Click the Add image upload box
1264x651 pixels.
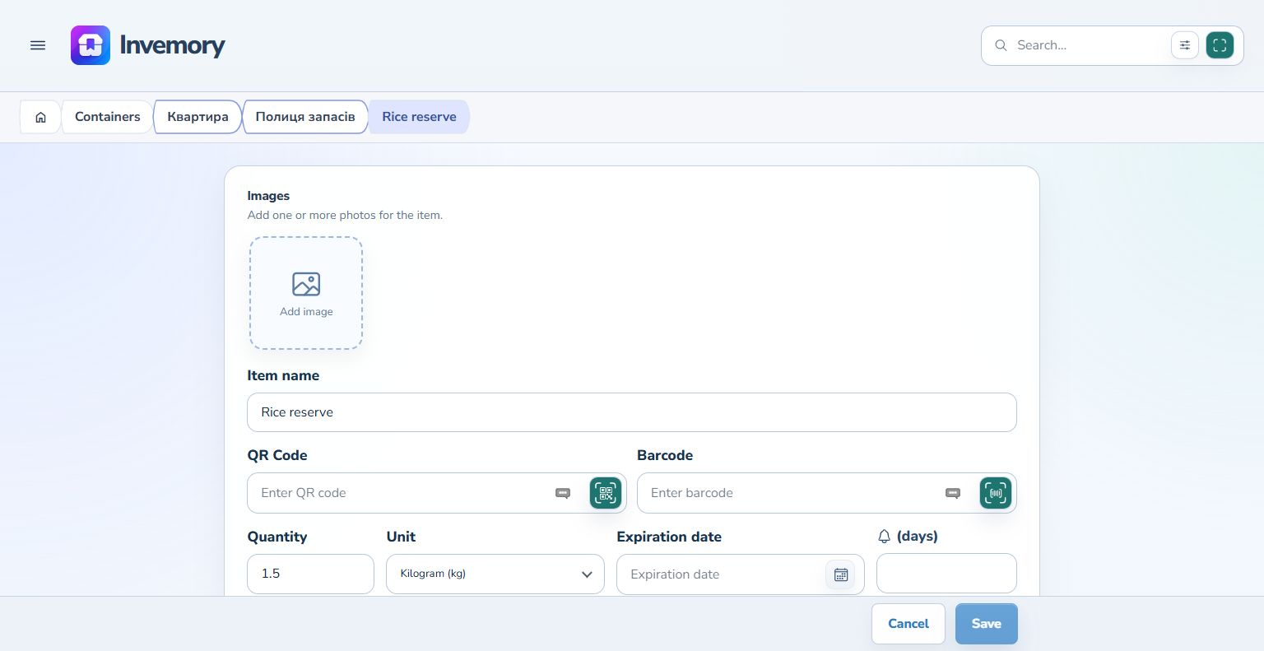tap(306, 293)
